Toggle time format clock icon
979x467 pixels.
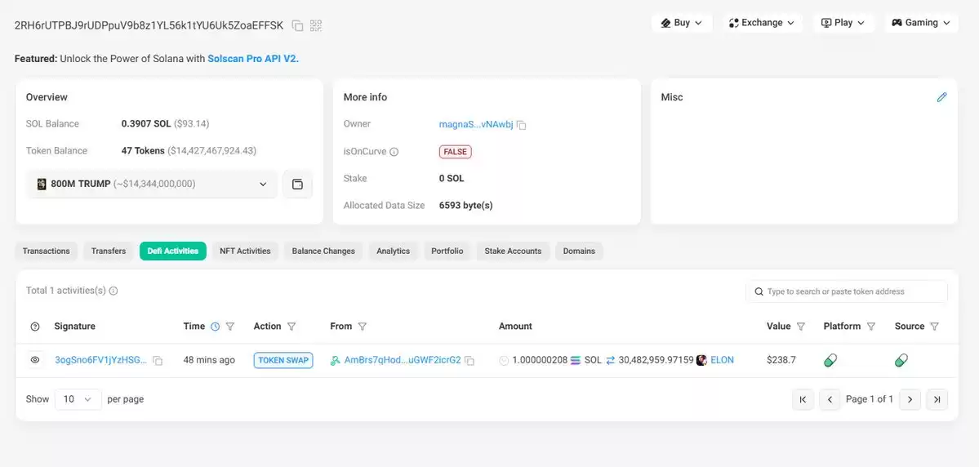216,327
